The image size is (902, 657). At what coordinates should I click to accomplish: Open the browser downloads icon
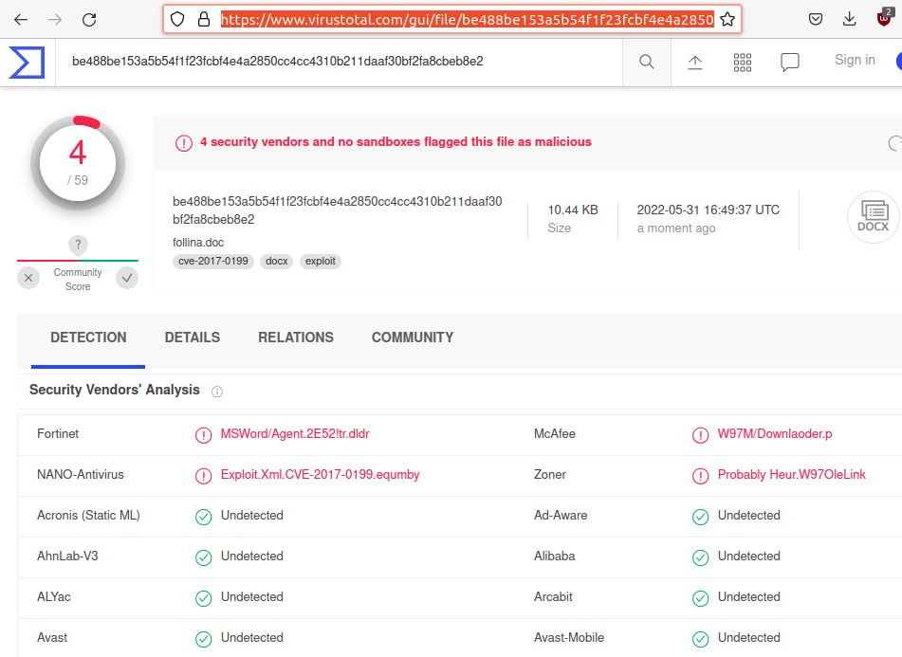click(x=850, y=20)
